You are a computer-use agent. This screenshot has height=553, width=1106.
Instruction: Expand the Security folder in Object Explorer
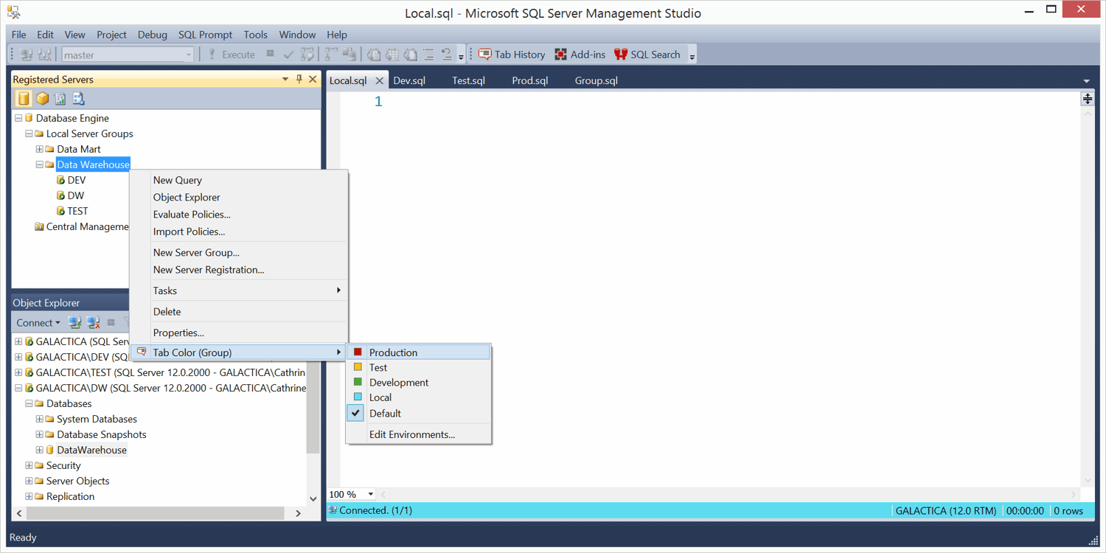[29, 466]
